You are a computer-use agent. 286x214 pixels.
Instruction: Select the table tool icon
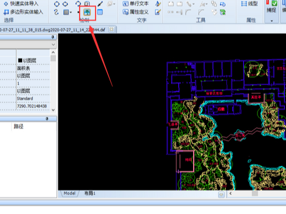pyautogui.click(x=100, y=12)
